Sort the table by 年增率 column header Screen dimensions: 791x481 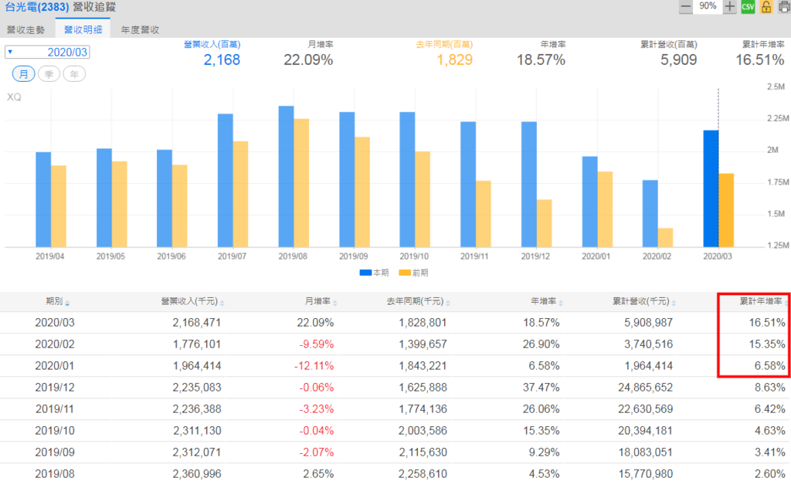pyautogui.click(x=547, y=302)
